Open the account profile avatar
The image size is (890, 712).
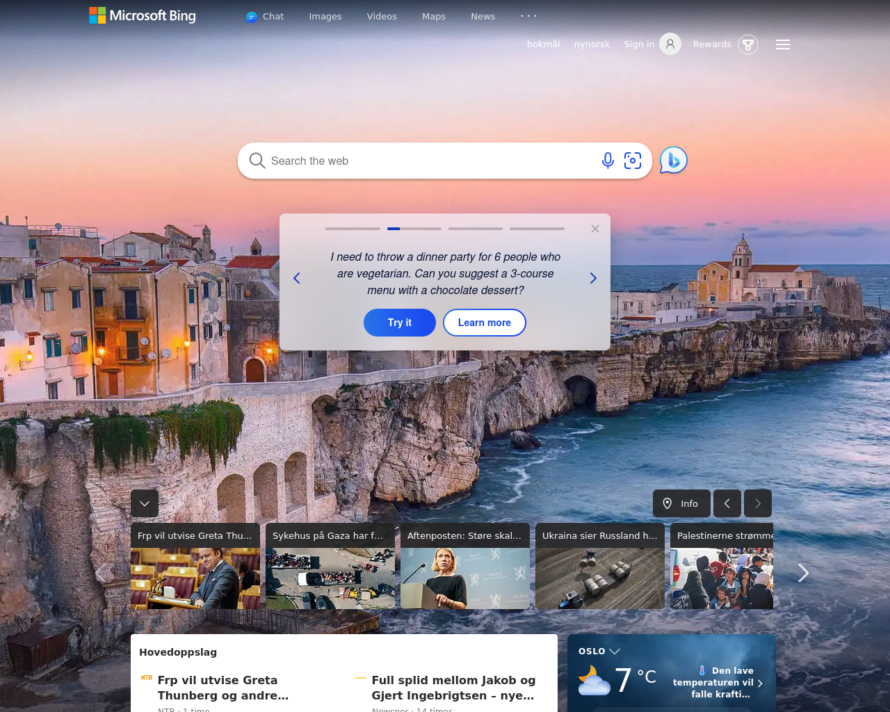tap(670, 44)
